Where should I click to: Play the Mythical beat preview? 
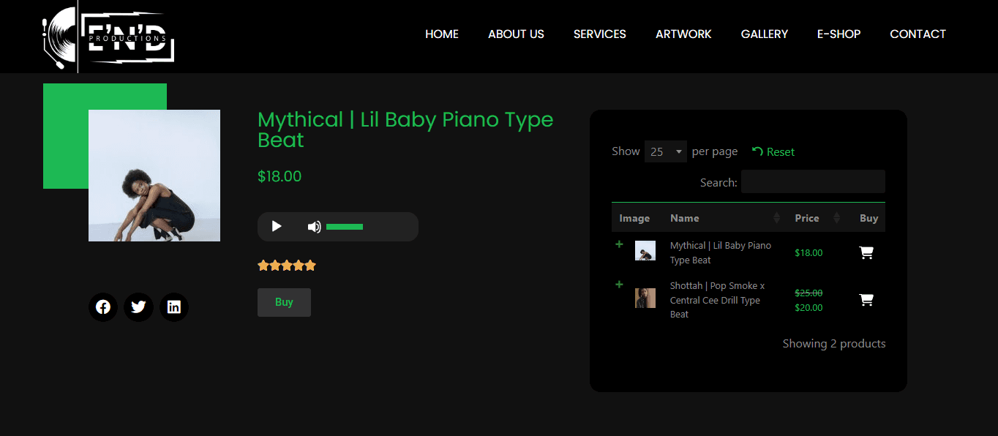coord(277,227)
